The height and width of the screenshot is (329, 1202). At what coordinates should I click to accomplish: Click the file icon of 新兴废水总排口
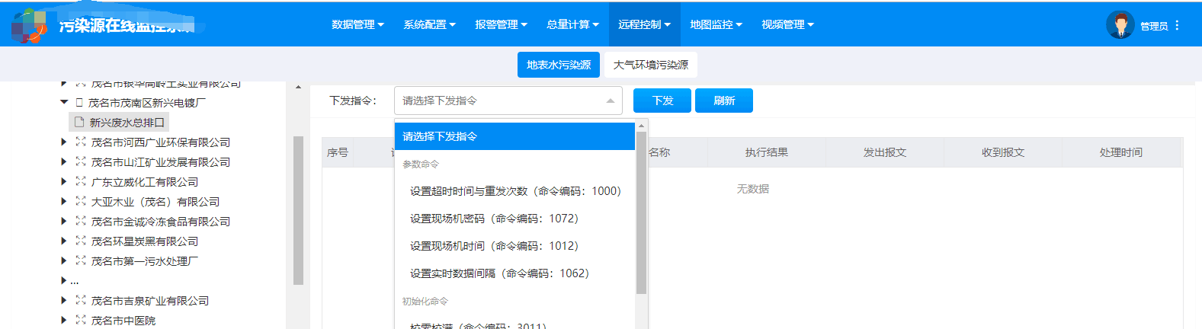pos(79,122)
